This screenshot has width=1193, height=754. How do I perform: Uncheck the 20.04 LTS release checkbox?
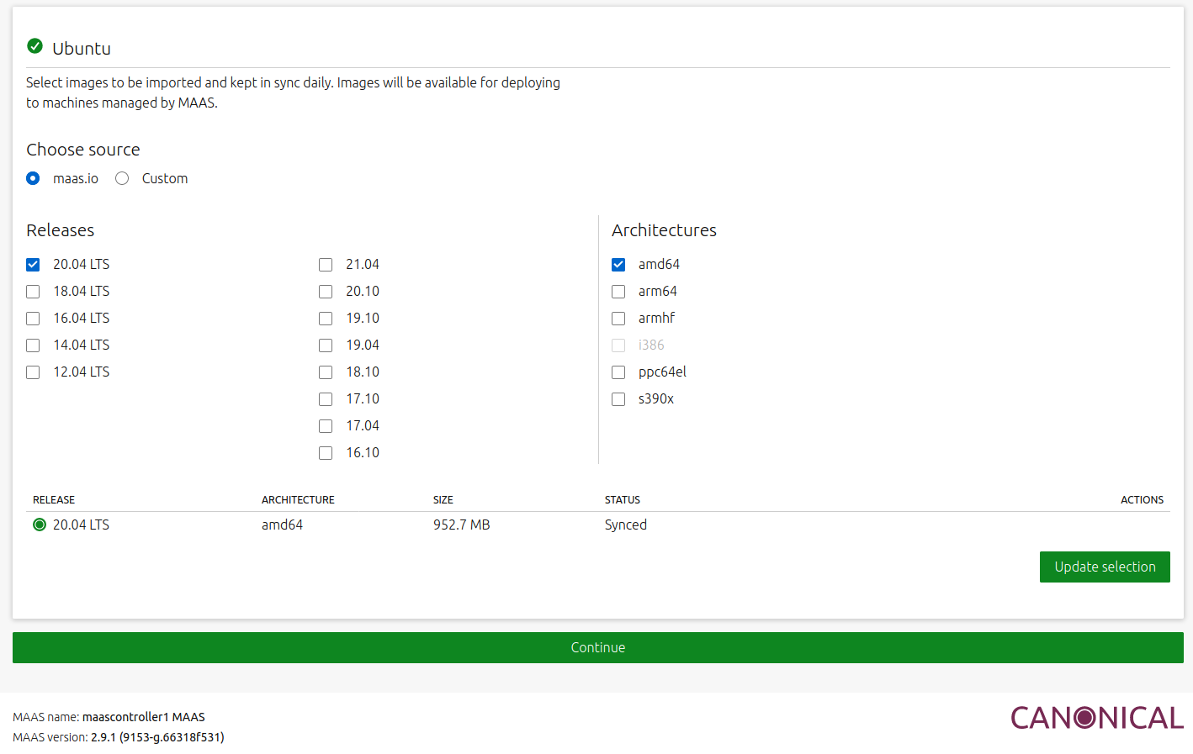pos(33,265)
